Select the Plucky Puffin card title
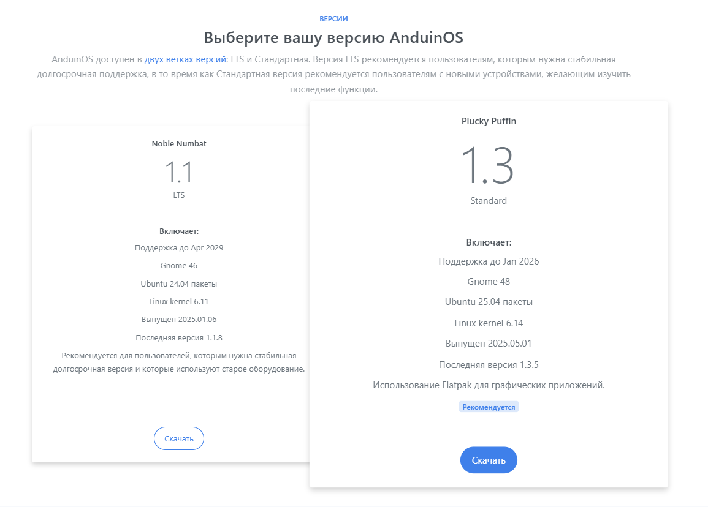This screenshot has width=708, height=507. pos(489,121)
